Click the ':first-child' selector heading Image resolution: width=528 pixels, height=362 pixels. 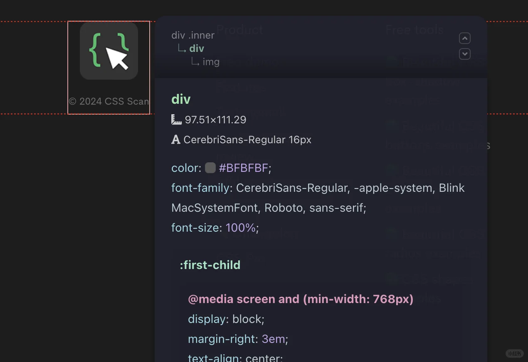pyautogui.click(x=210, y=265)
